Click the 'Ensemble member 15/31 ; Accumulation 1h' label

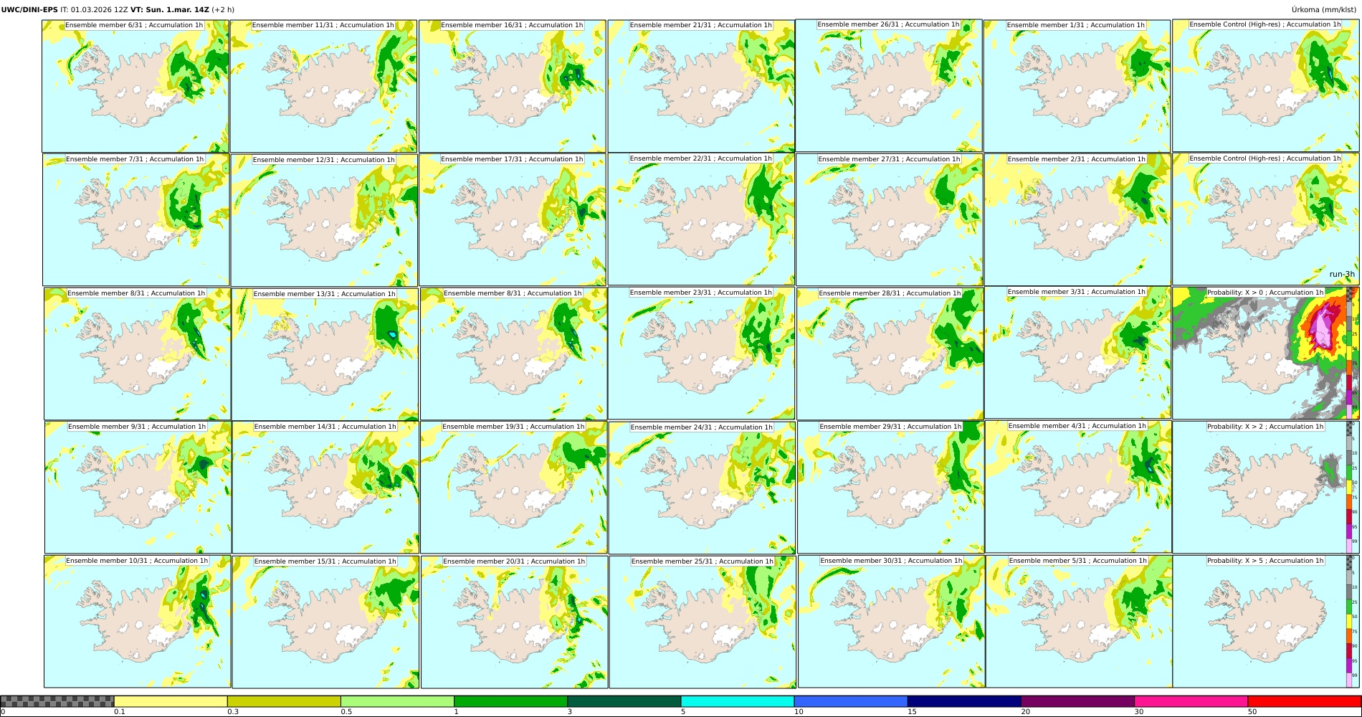[x=325, y=561]
